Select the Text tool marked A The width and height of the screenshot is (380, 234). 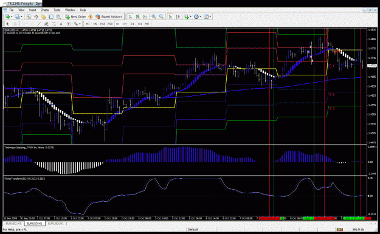click(61, 24)
